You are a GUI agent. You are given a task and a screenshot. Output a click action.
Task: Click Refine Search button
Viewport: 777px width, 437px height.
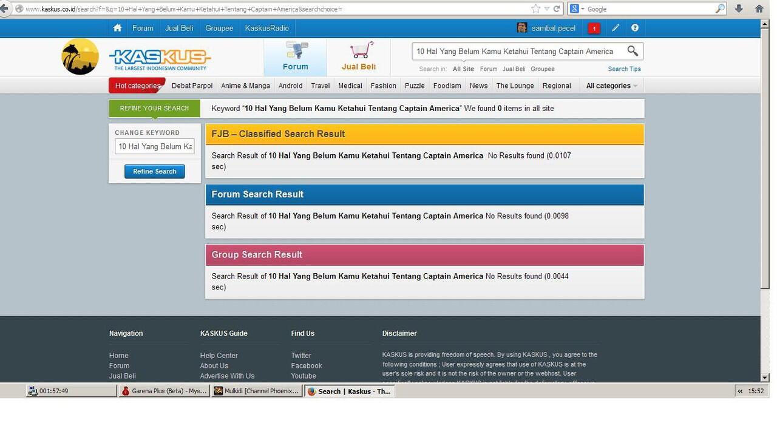[155, 171]
